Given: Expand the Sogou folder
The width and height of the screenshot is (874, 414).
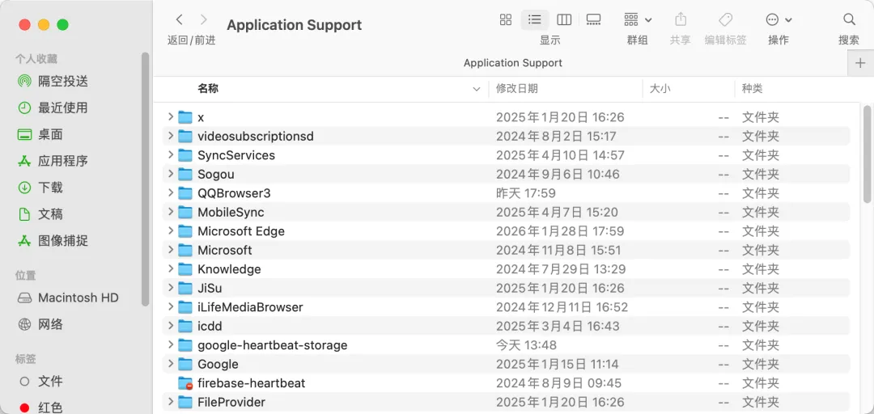Looking at the screenshot, I should click(x=171, y=174).
